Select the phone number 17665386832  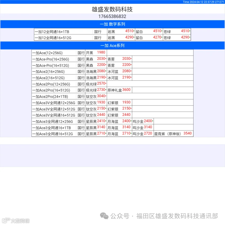112,16
